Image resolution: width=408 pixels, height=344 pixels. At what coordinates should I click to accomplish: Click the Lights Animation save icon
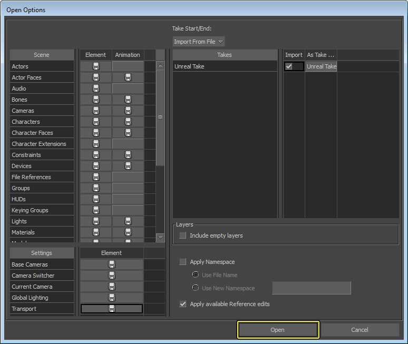pyautogui.click(x=128, y=221)
